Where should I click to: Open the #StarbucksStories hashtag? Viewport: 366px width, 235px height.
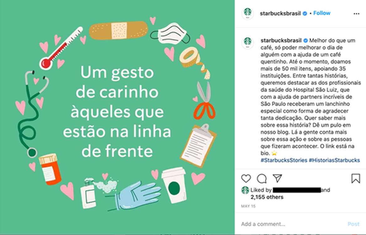tap(284, 160)
